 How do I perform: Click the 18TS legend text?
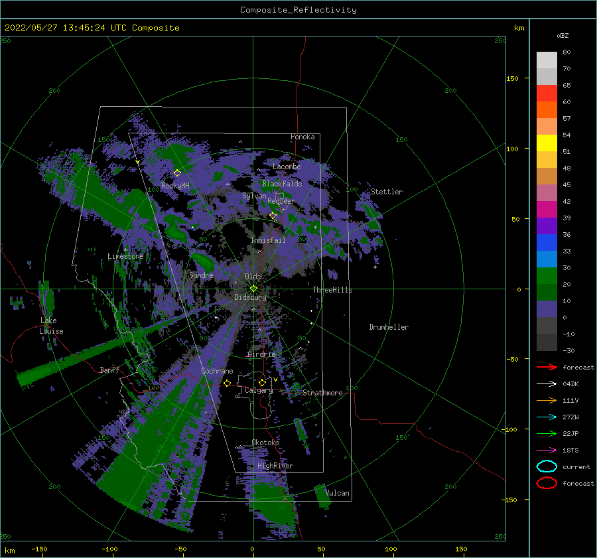(x=570, y=451)
